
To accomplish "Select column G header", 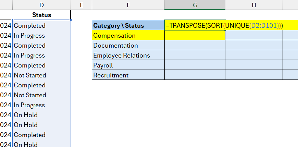I will (x=195, y=5).
